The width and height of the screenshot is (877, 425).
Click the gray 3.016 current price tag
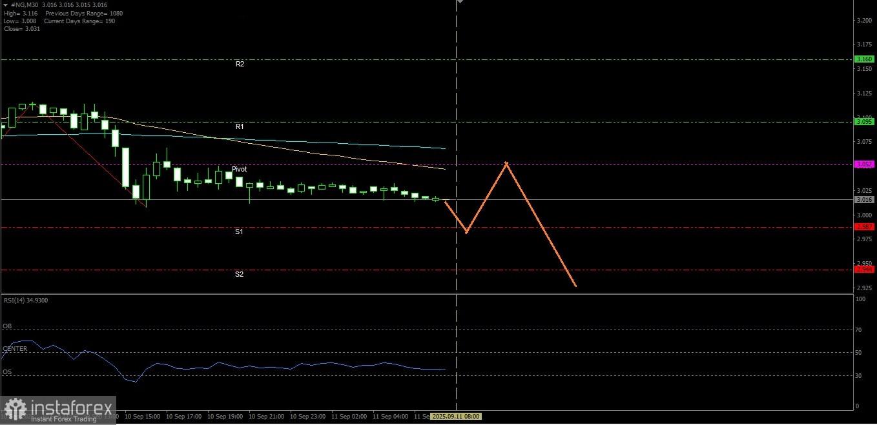tap(864, 200)
